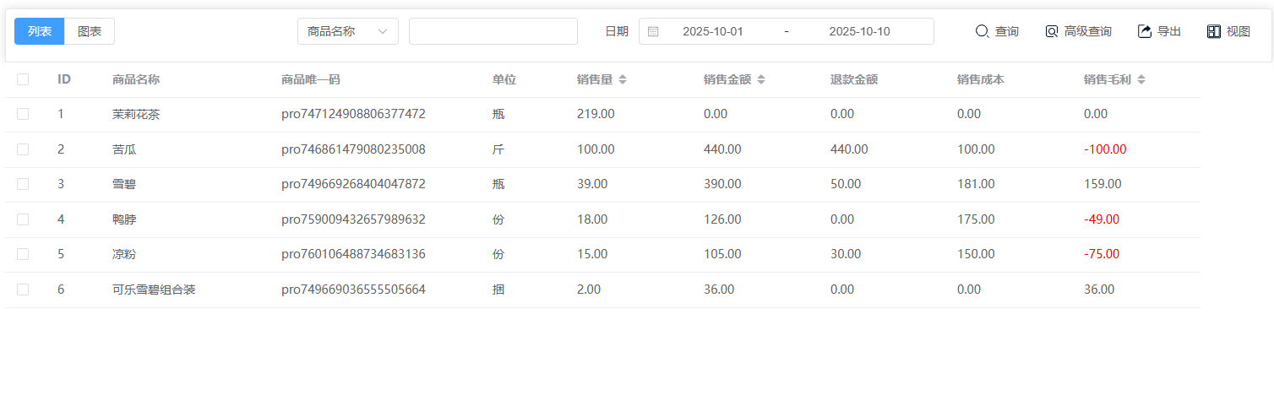Click the 鸭脖 product name cell
The image size is (1274, 406).
click(124, 219)
